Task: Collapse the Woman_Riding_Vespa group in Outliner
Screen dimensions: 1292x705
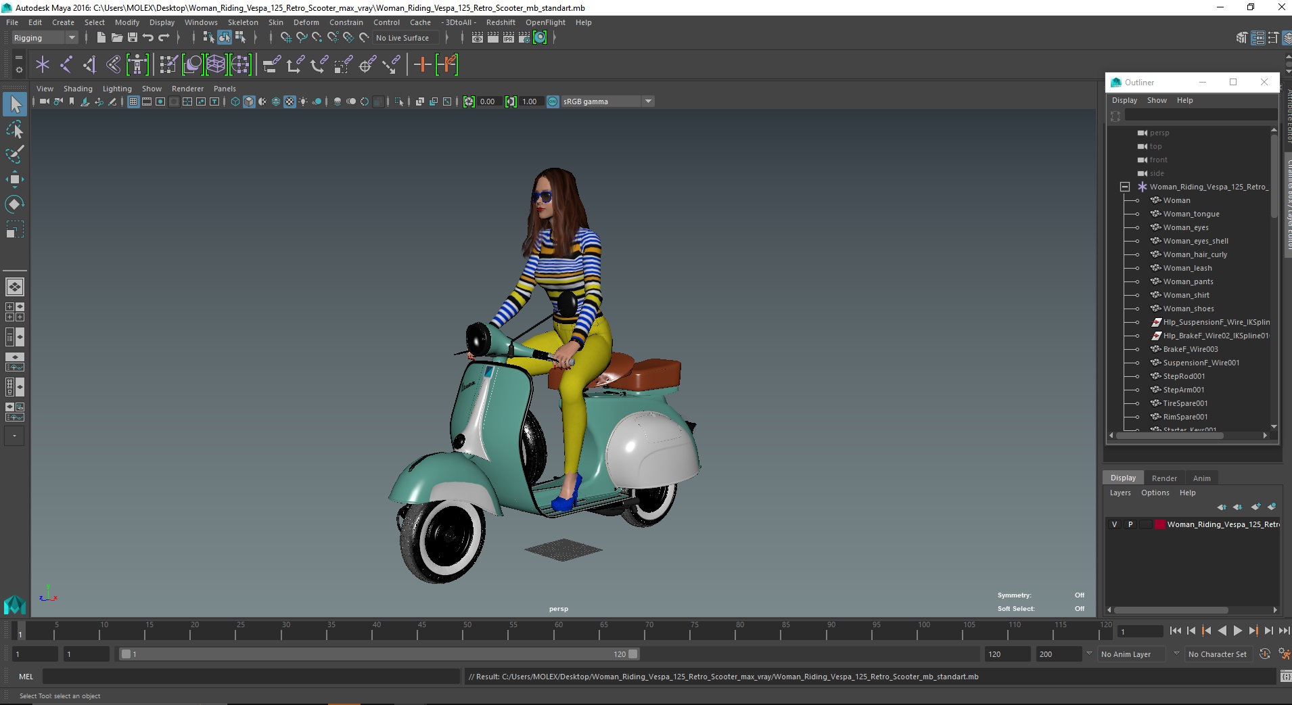Action: tap(1125, 187)
